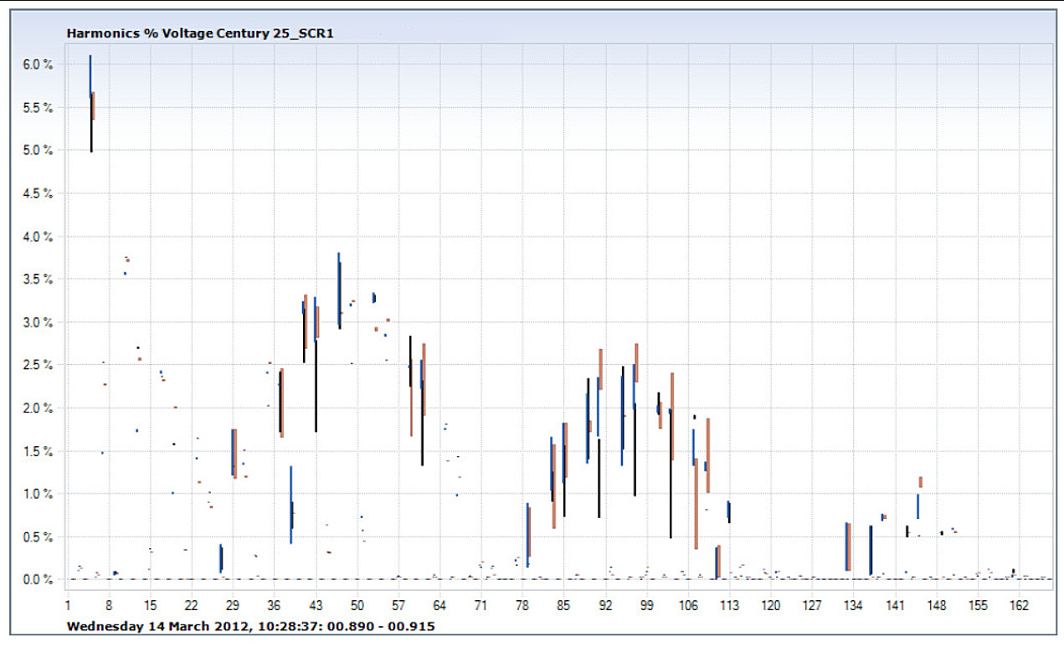1064x647 pixels.
Task: Click harmonic number '36' on x-axis
Action: pos(275,604)
